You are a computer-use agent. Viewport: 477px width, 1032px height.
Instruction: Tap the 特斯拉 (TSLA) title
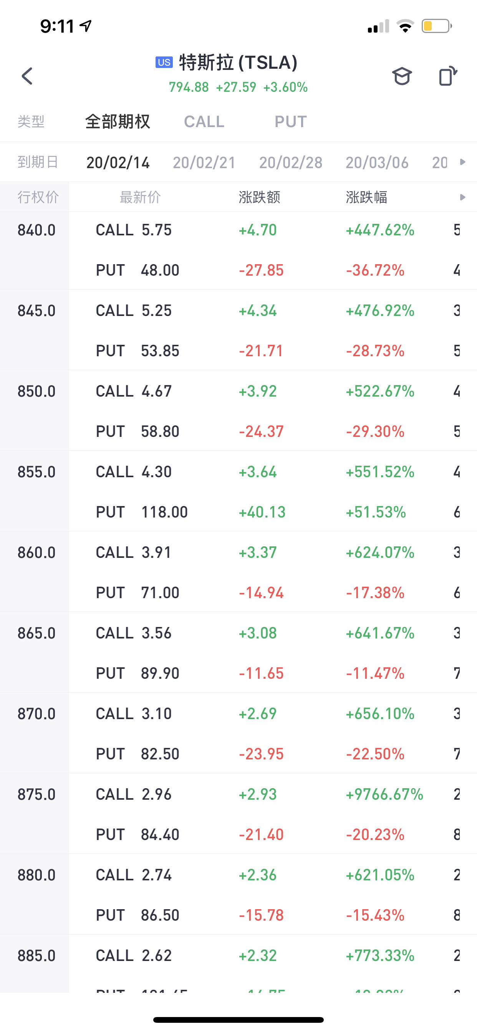coord(238,63)
